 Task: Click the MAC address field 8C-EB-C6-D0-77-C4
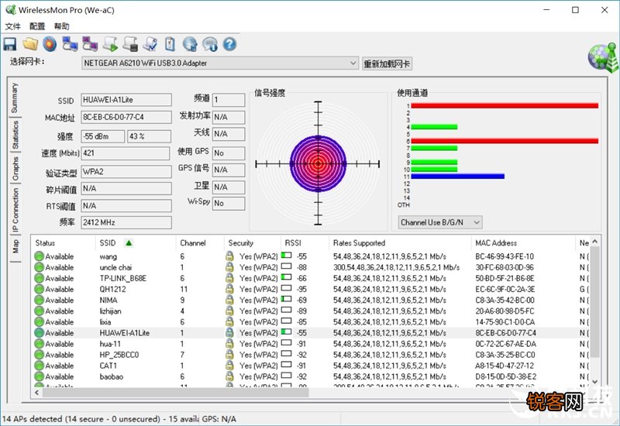pos(126,118)
